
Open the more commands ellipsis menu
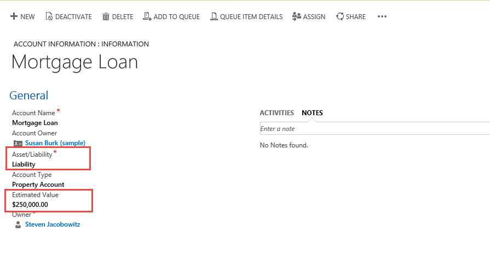pyautogui.click(x=382, y=17)
